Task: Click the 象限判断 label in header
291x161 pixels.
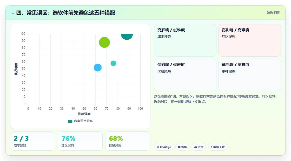Action: click(273, 13)
